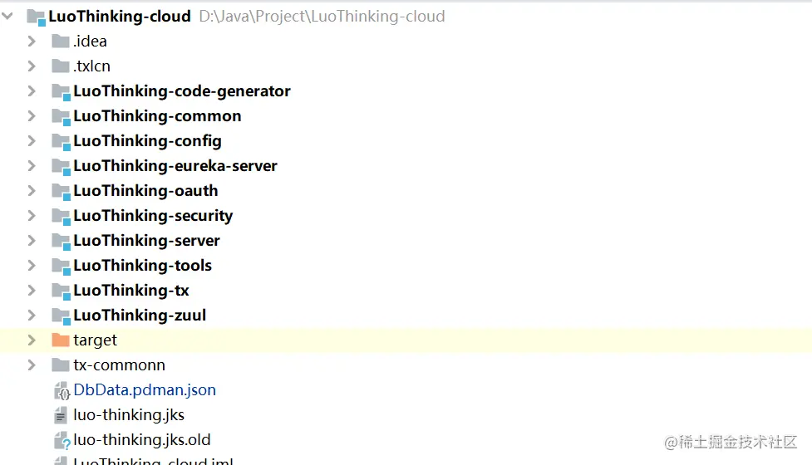
Task: Click the tx-commonn folder icon
Action: 60,365
